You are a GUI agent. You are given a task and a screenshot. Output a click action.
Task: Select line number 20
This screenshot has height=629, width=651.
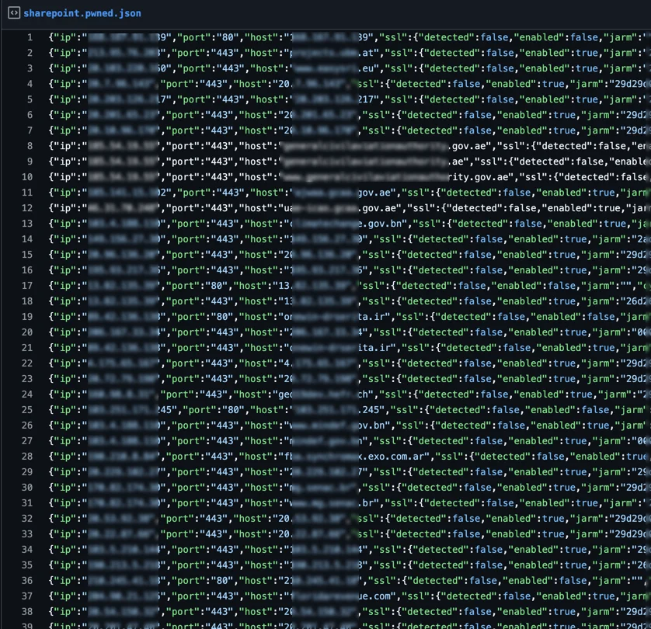click(x=27, y=332)
